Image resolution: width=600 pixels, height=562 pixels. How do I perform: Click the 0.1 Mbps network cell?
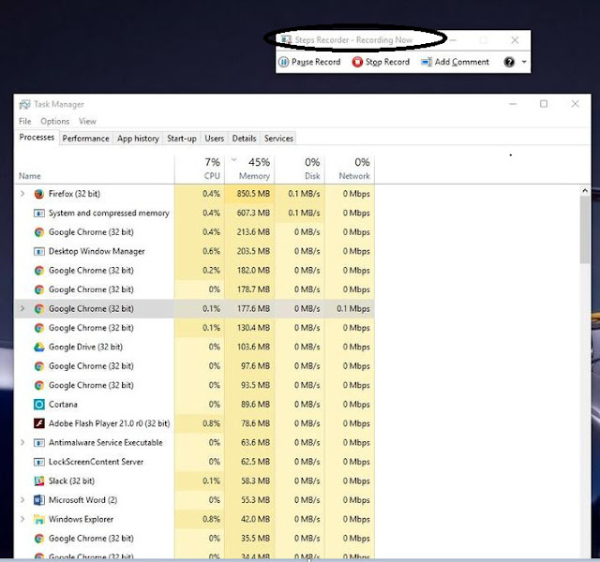click(x=350, y=308)
